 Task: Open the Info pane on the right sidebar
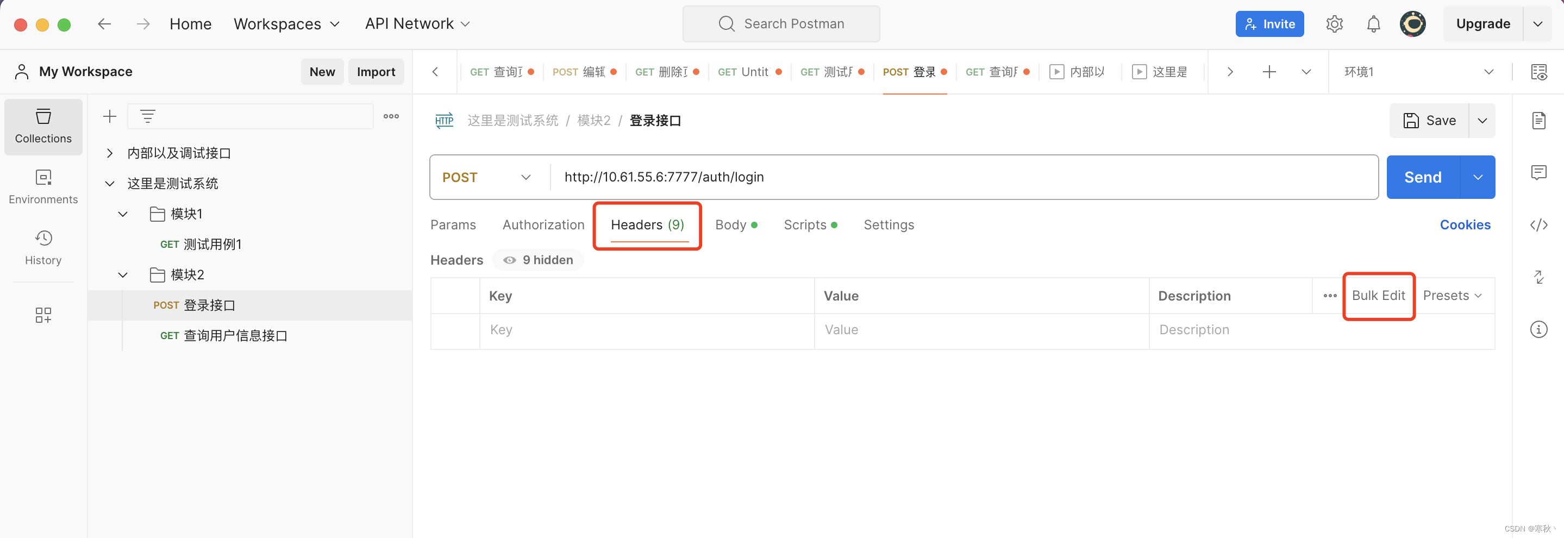pos(1540,329)
